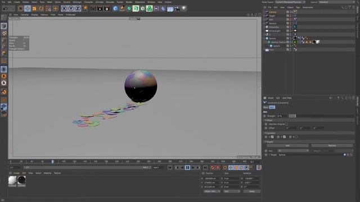Open the Render menu
The width and height of the screenshot is (360, 202).
[129, 2]
